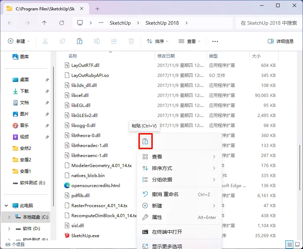Image resolution: width=303 pixels, height=249 pixels.
Task: Close the C:\Program Files\SketchUp tab
Action: (x=82, y=9)
